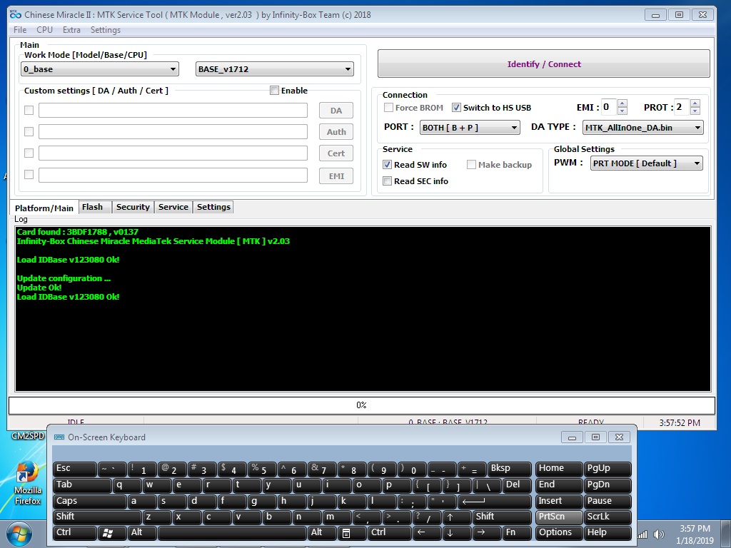Click the spacebar on On-Screen Keyboard

[232, 532]
